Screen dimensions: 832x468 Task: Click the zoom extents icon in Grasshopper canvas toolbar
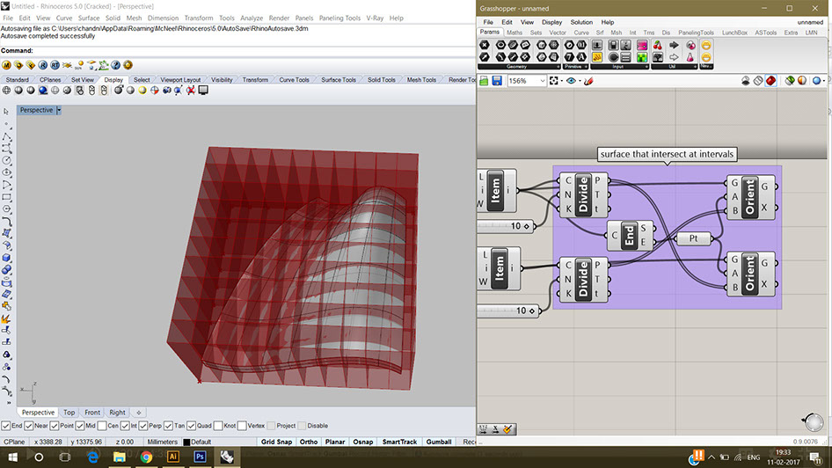pyautogui.click(x=554, y=81)
